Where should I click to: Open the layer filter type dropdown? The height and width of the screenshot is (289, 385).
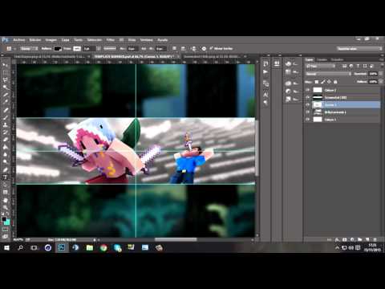[x=320, y=66]
